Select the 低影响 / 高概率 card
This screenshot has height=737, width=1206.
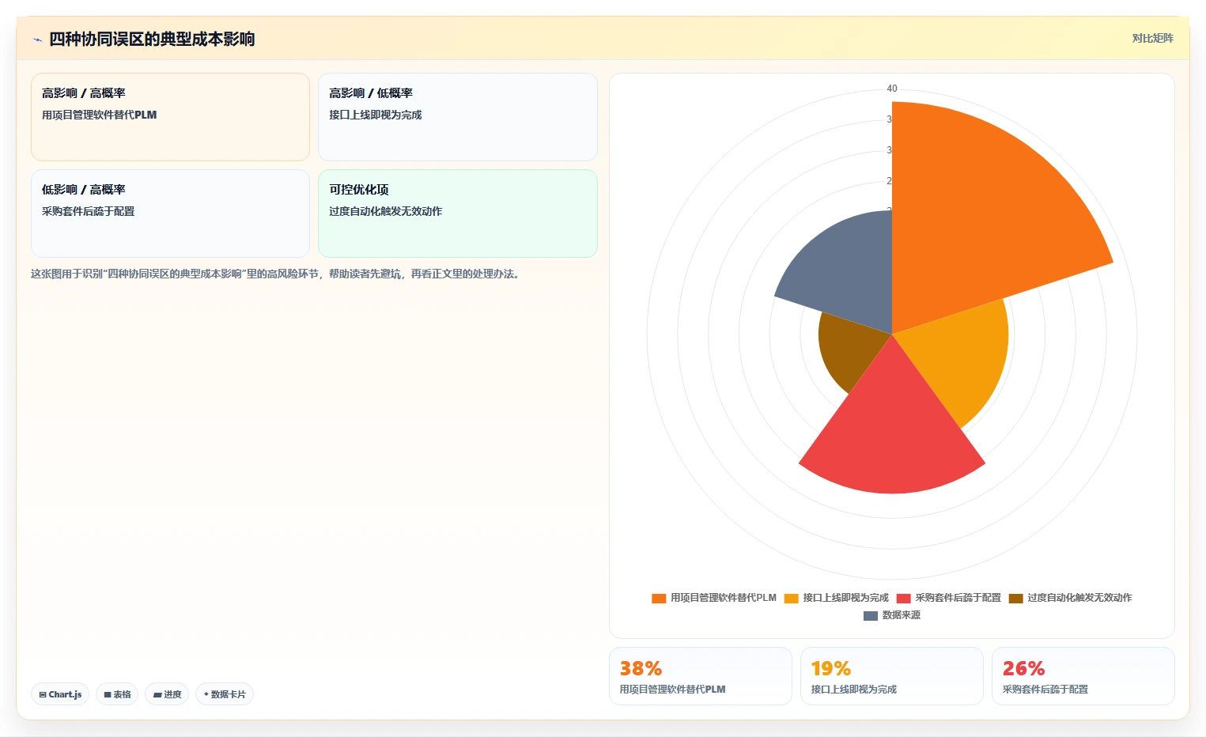[170, 214]
